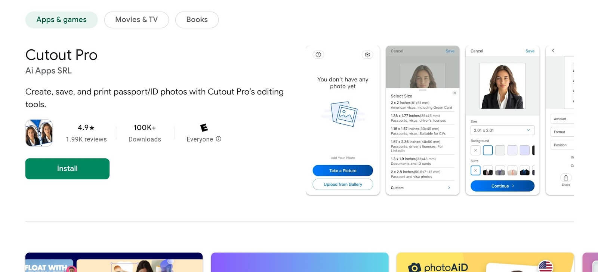Viewport: 598px width, 272px height.
Task: Open the Apps & games tab
Action: (x=61, y=20)
